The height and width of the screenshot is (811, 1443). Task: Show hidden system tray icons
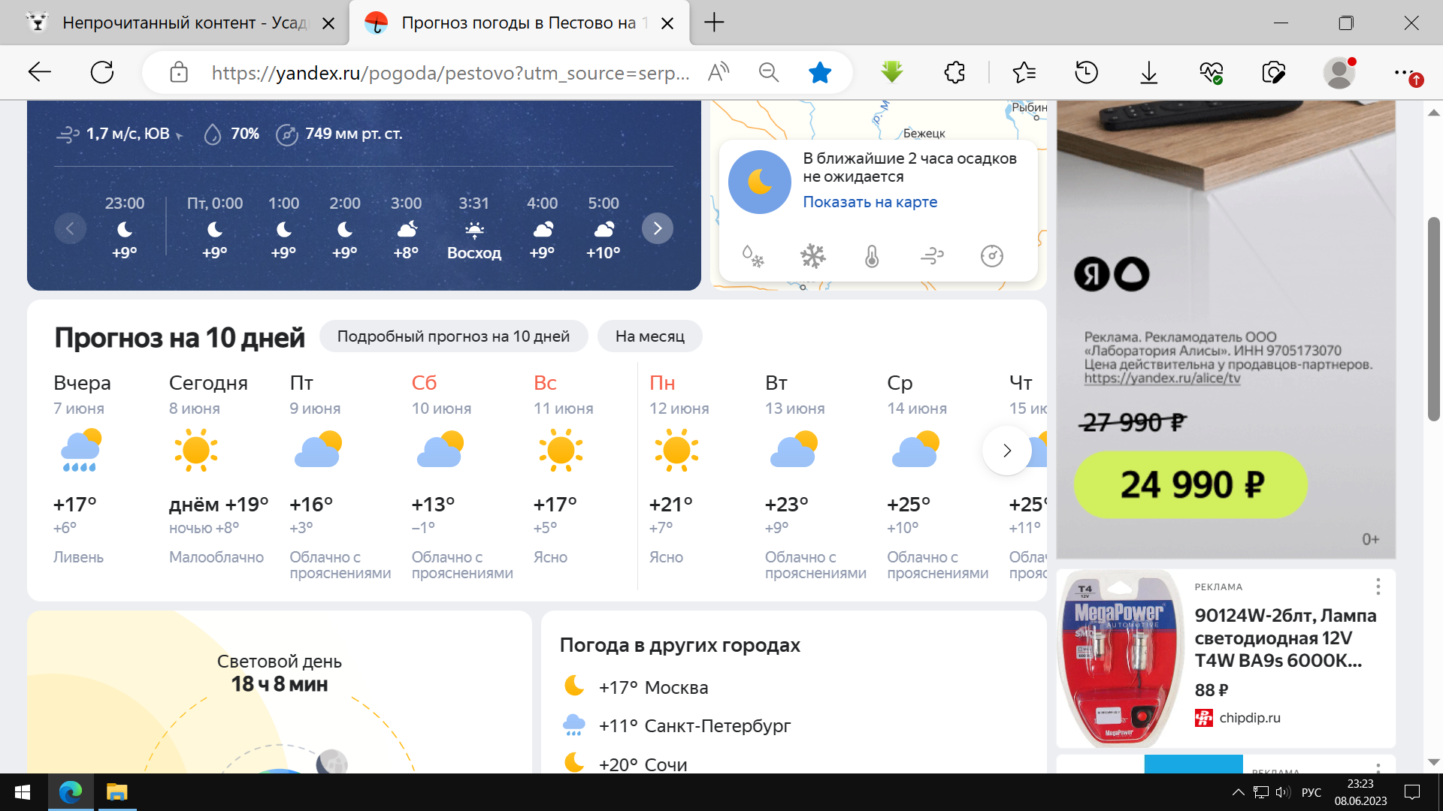coord(1238,792)
